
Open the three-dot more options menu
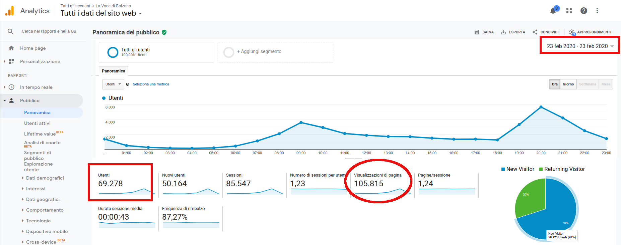(x=597, y=11)
